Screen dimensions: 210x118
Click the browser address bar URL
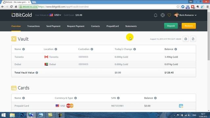(63, 7)
